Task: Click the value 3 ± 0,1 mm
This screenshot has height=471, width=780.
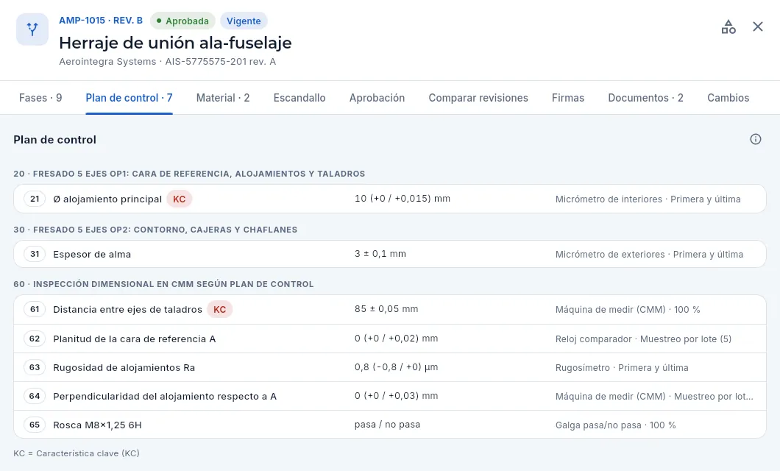Action: pyautogui.click(x=380, y=254)
